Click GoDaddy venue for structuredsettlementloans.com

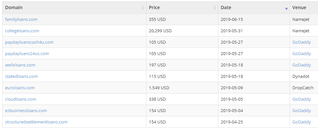(302, 122)
